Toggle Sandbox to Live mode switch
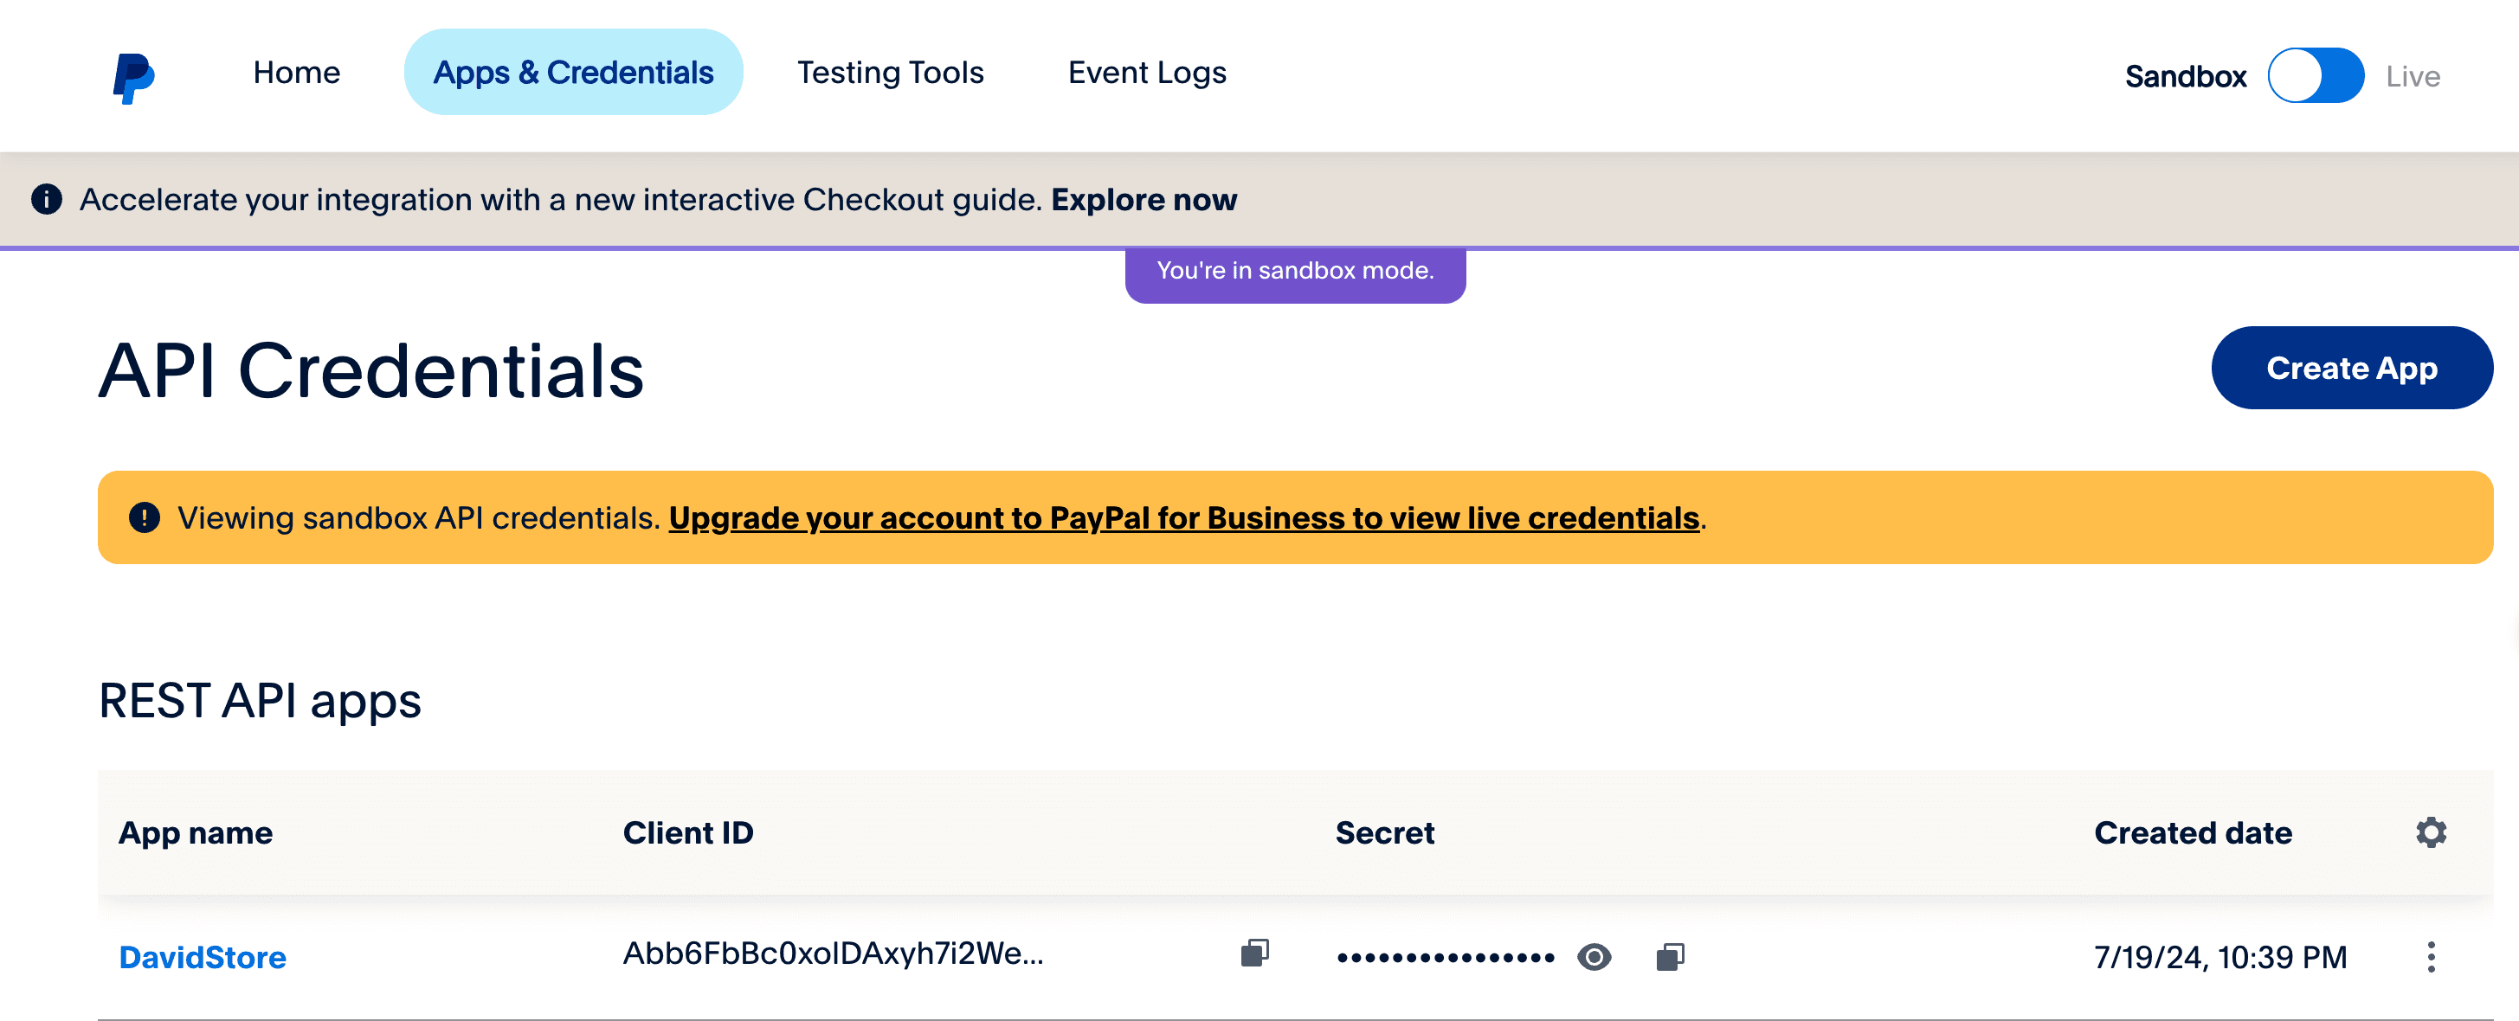2519x1021 pixels. pos(2315,76)
